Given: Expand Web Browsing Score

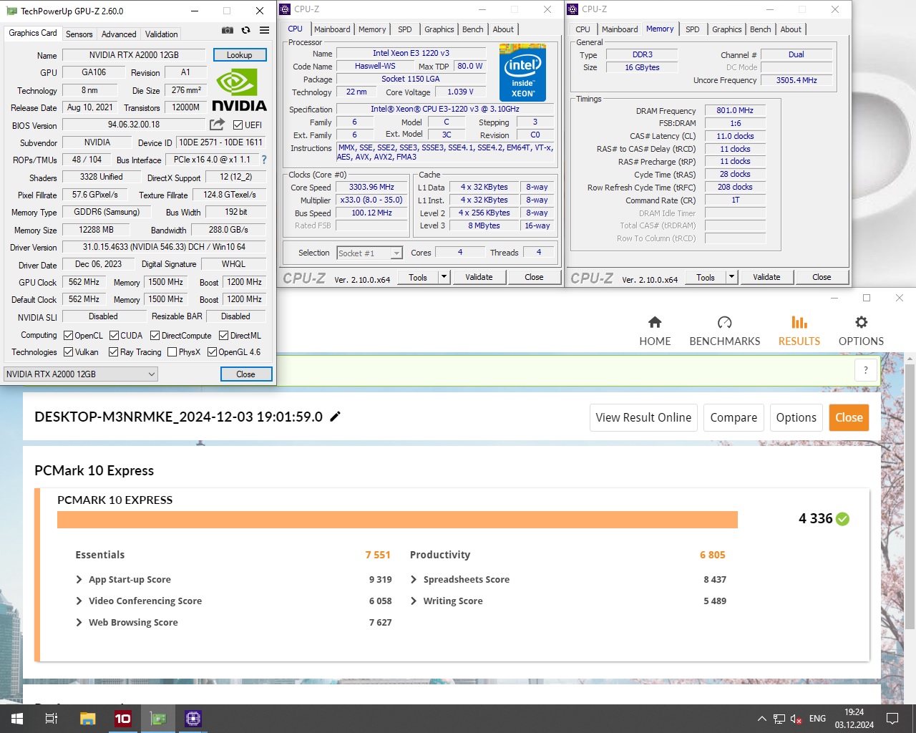Looking at the screenshot, I should [x=79, y=622].
